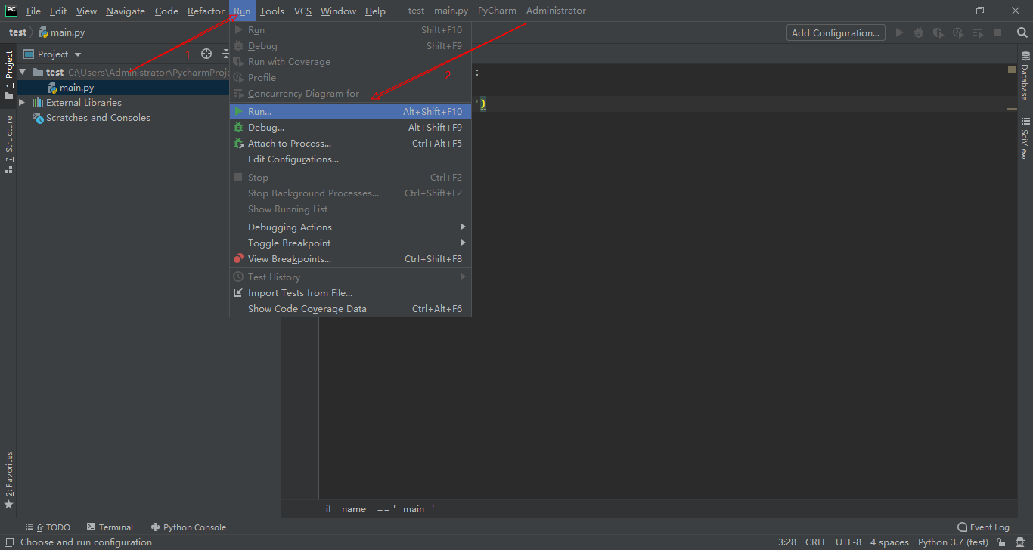This screenshot has height=550, width=1033.
Task: Click the Show Running List entry
Action: pos(350,209)
